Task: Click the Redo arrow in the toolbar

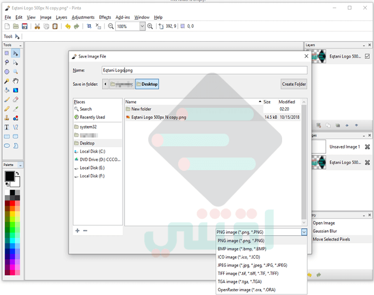Action: [x=76, y=26]
